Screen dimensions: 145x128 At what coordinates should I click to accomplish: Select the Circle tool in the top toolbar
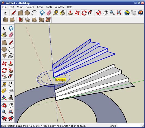coord(27,13)
